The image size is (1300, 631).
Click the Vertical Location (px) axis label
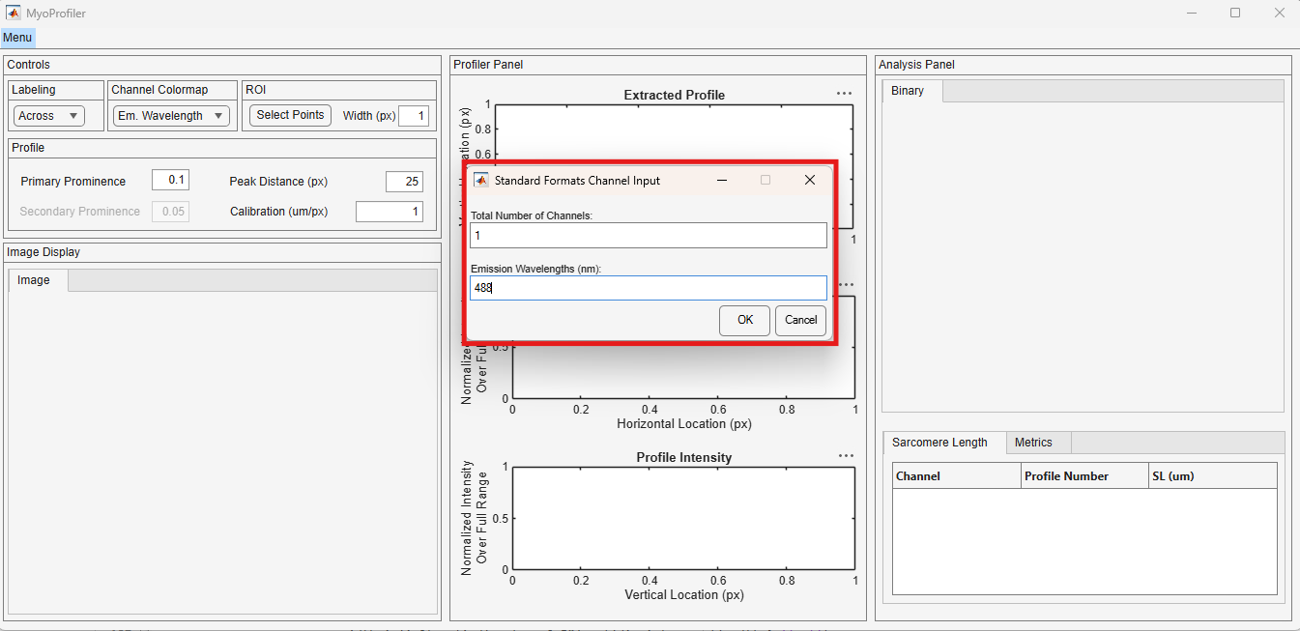(684, 594)
